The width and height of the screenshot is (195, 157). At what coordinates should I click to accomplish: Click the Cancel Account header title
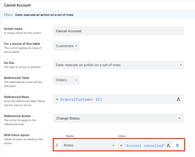coord(18,5)
